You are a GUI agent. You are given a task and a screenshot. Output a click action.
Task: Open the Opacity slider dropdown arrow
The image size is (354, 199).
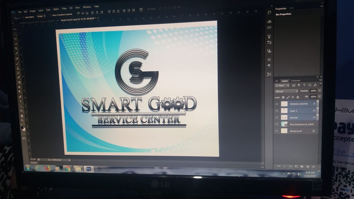point(320,91)
